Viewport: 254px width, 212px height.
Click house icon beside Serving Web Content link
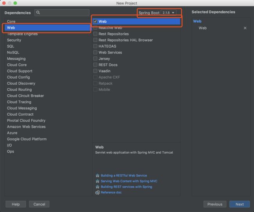tap(97, 181)
